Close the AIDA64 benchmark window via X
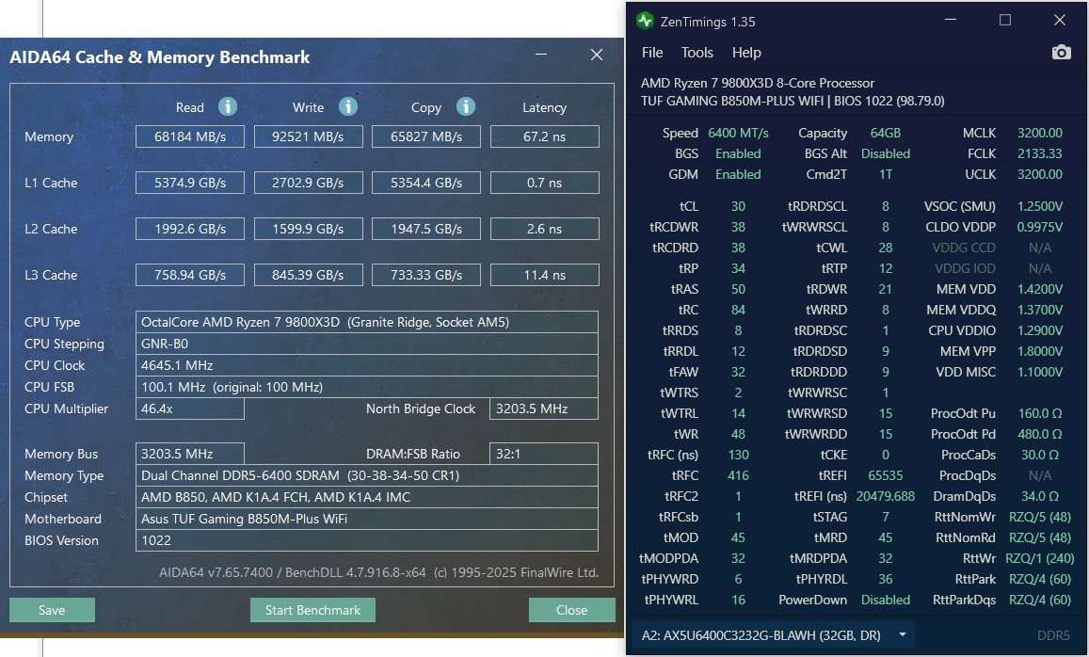This screenshot has width=1089, height=657. [x=597, y=55]
